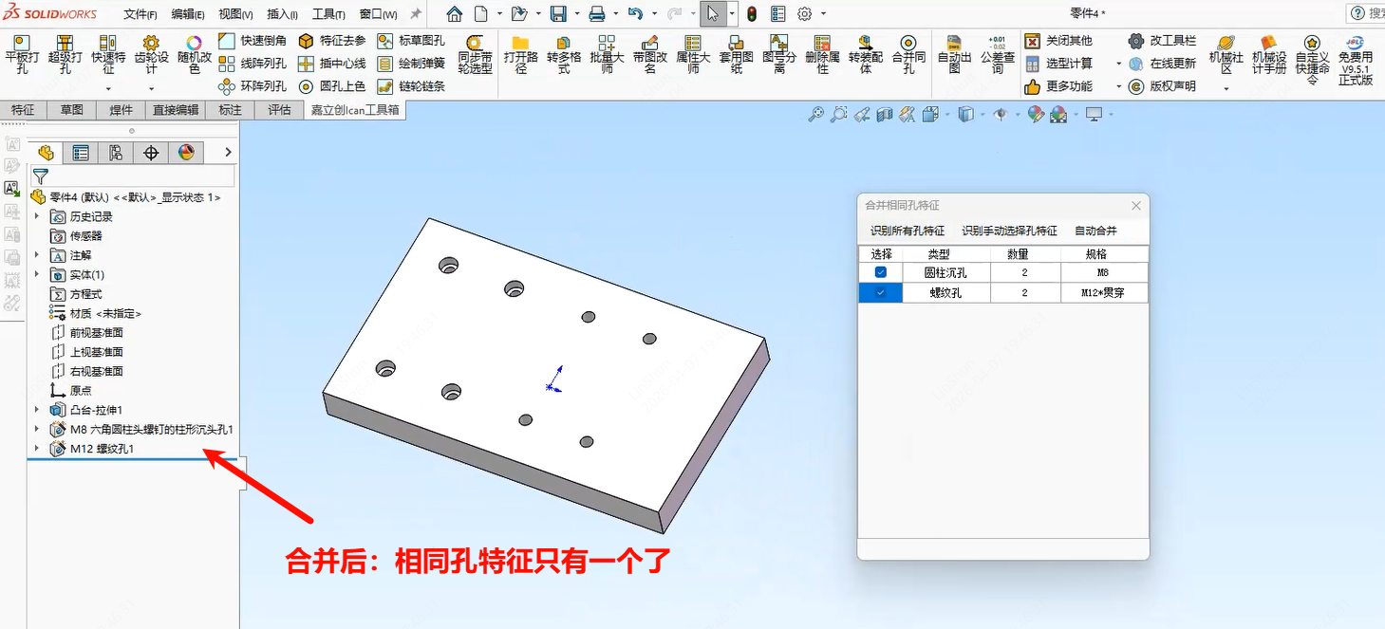Click the 自动出图 auto drawing tool

tap(954, 55)
